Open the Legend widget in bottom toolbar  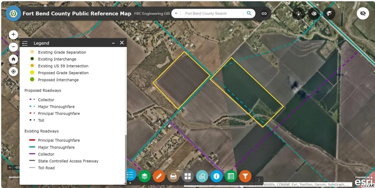(x=131, y=175)
